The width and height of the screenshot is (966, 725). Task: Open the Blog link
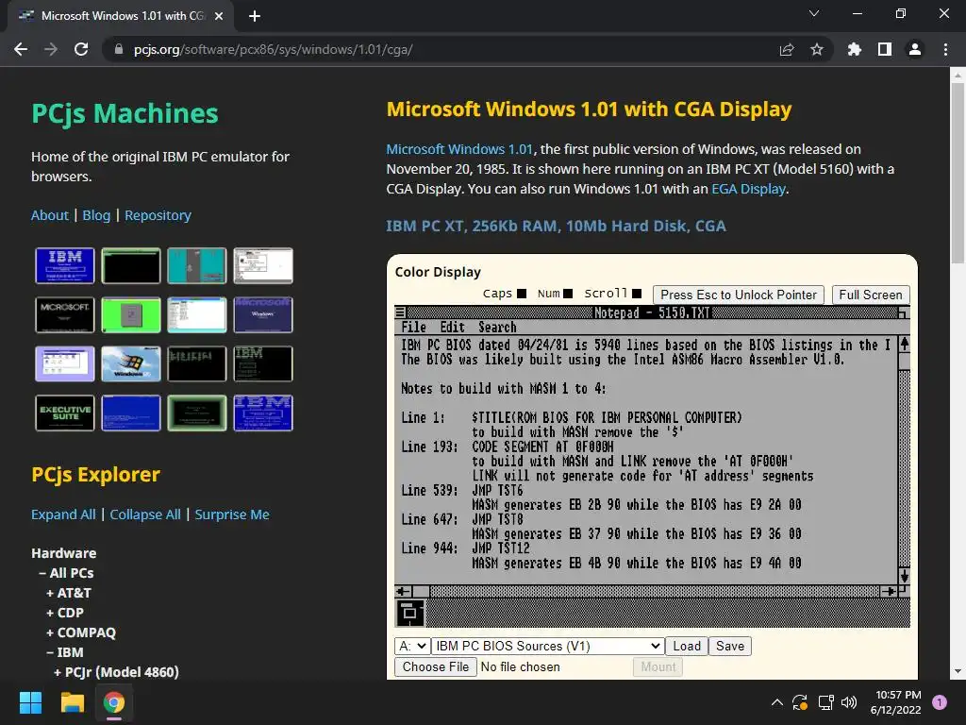96,215
